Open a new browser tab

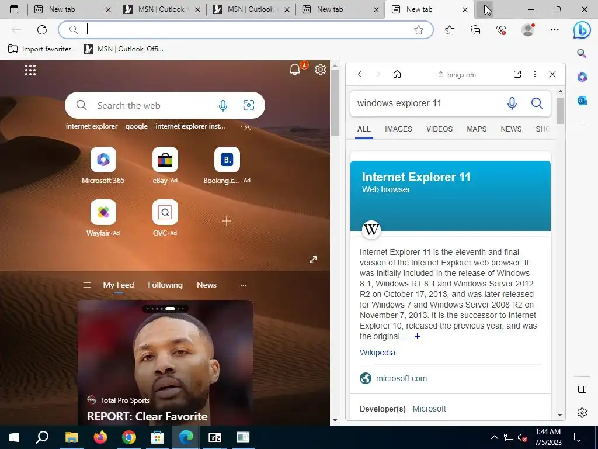click(x=484, y=9)
